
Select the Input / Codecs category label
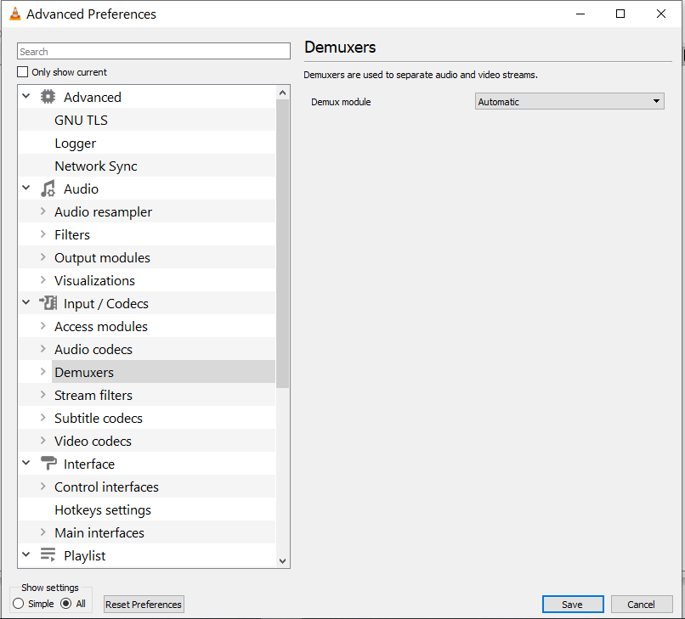tap(105, 303)
